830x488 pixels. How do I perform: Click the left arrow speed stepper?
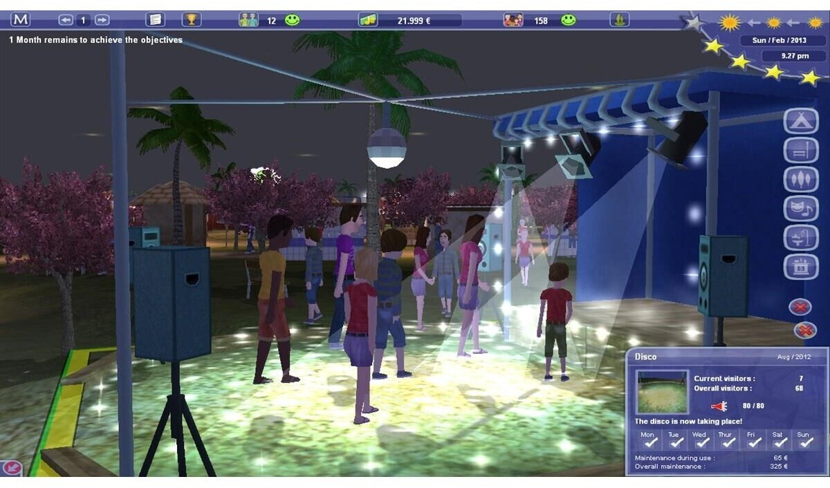tap(66, 20)
